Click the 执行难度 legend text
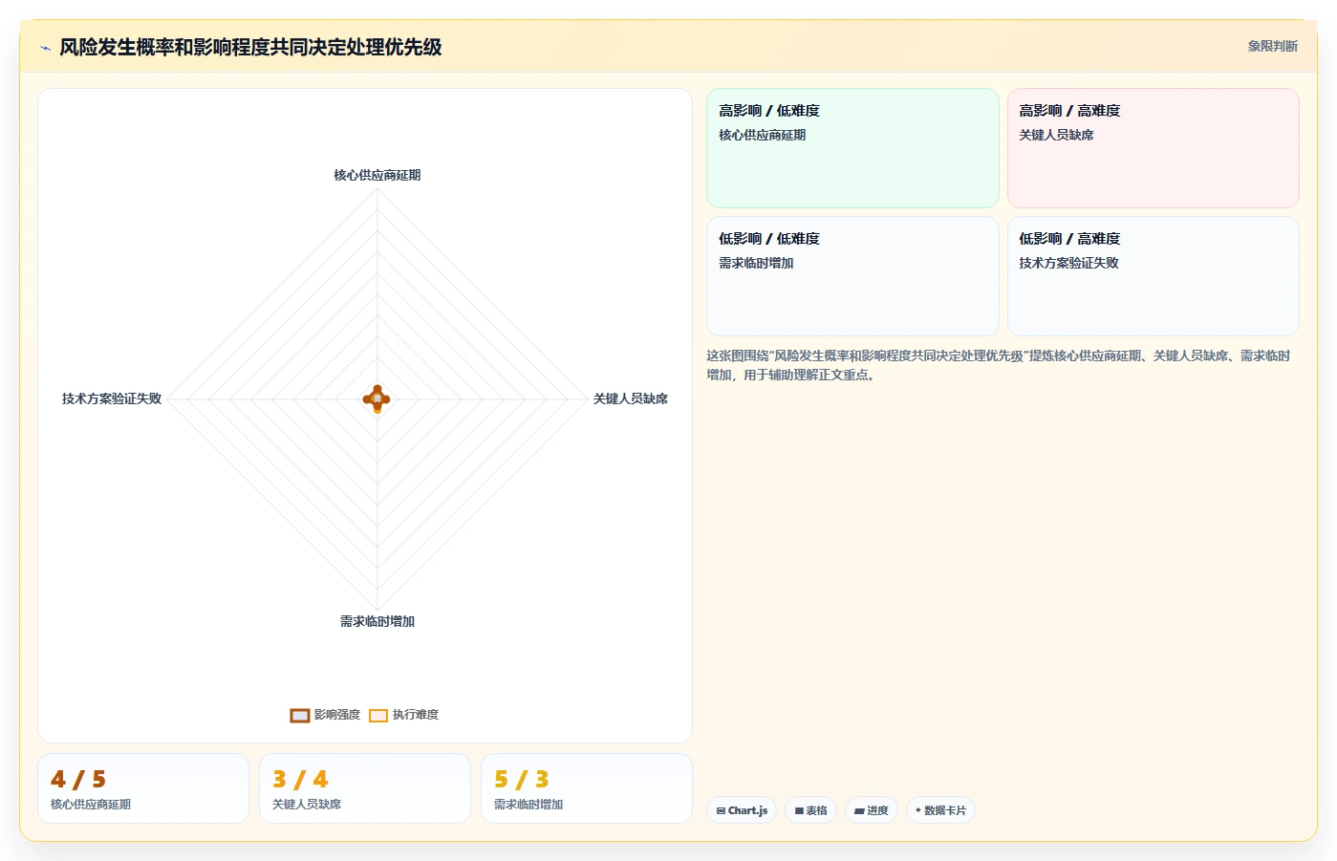 pos(416,715)
